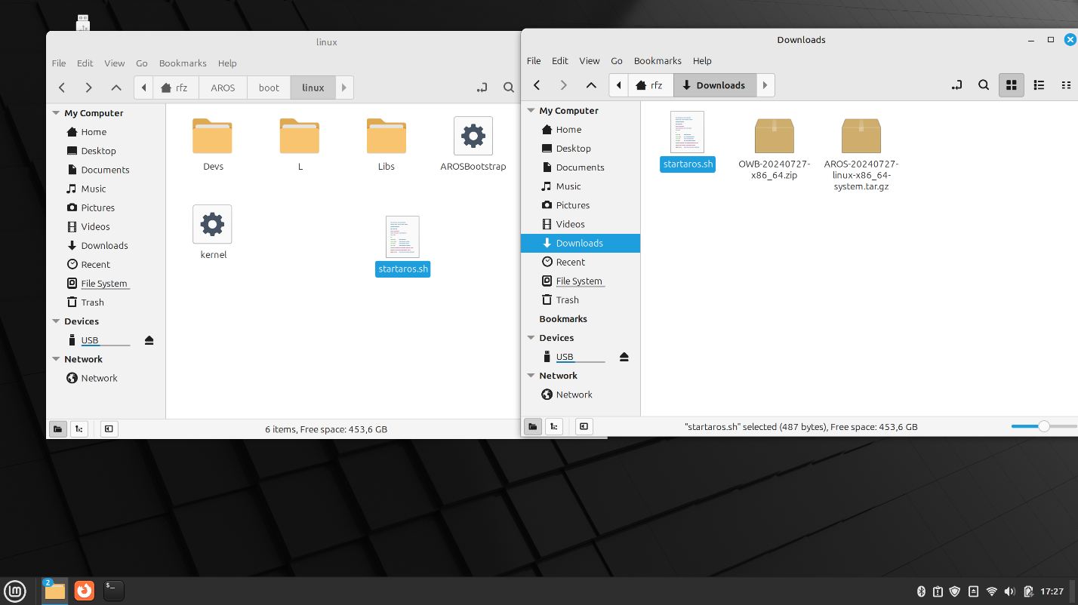Open search in the linux window
This screenshot has width=1078, height=605.
click(509, 88)
